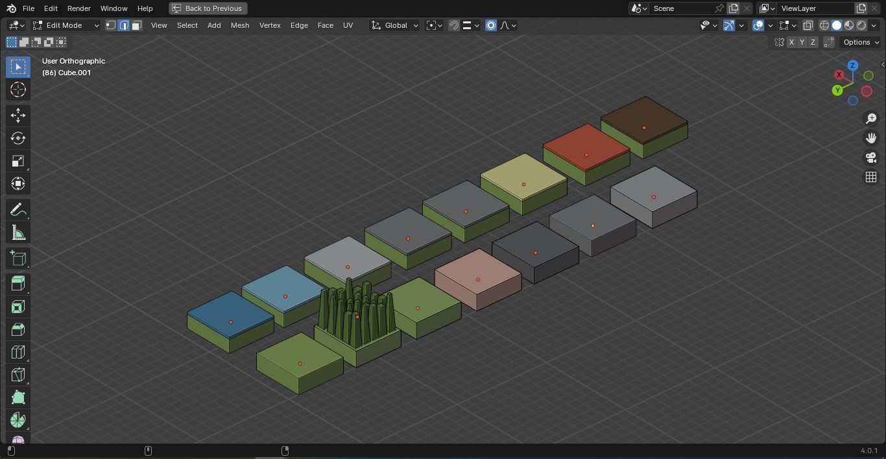Toggle X-ray mode
Image resolution: width=886 pixels, height=459 pixels.
(808, 25)
